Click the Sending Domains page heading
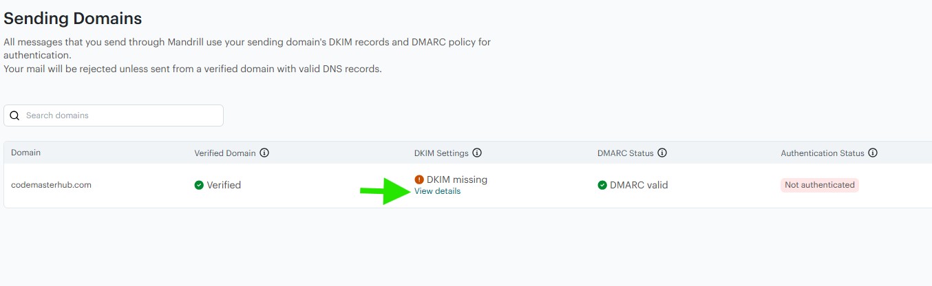The image size is (932, 286). pyautogui.click(x=73, y=19)
